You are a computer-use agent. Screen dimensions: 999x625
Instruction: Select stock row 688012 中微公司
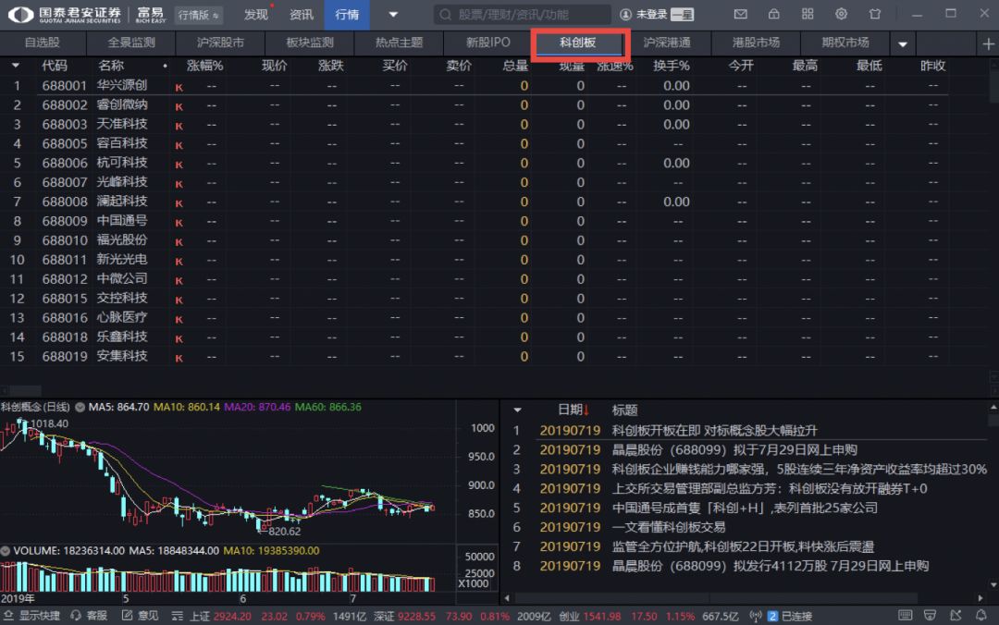coord(474,280)
